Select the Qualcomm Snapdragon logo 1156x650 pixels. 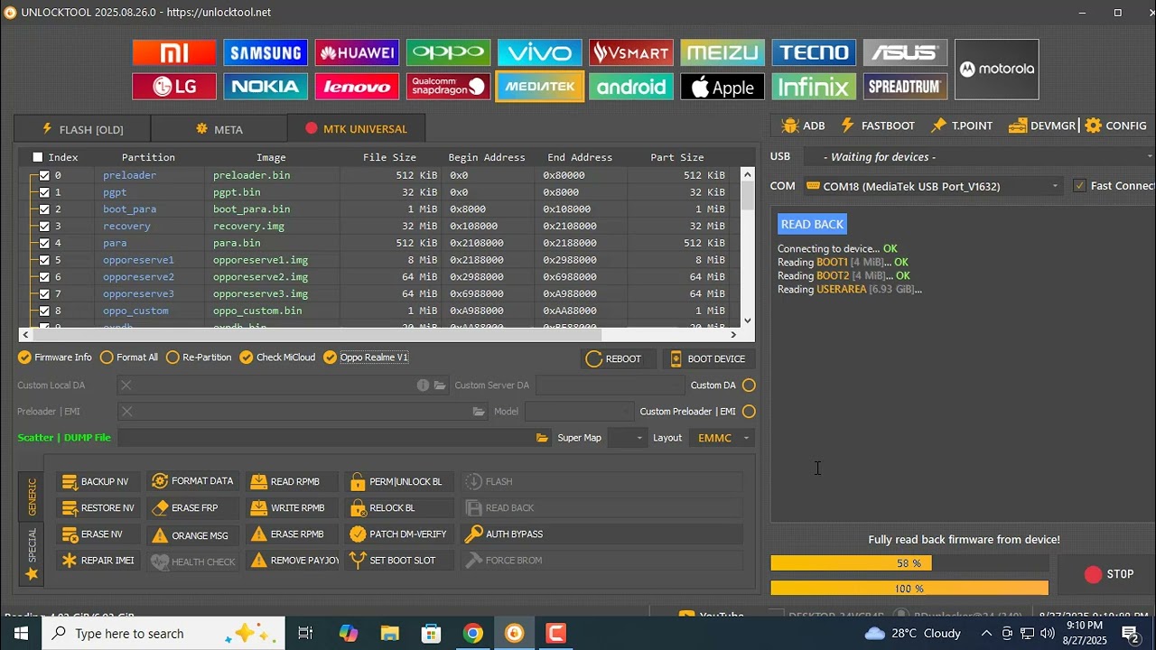(449, 87)
